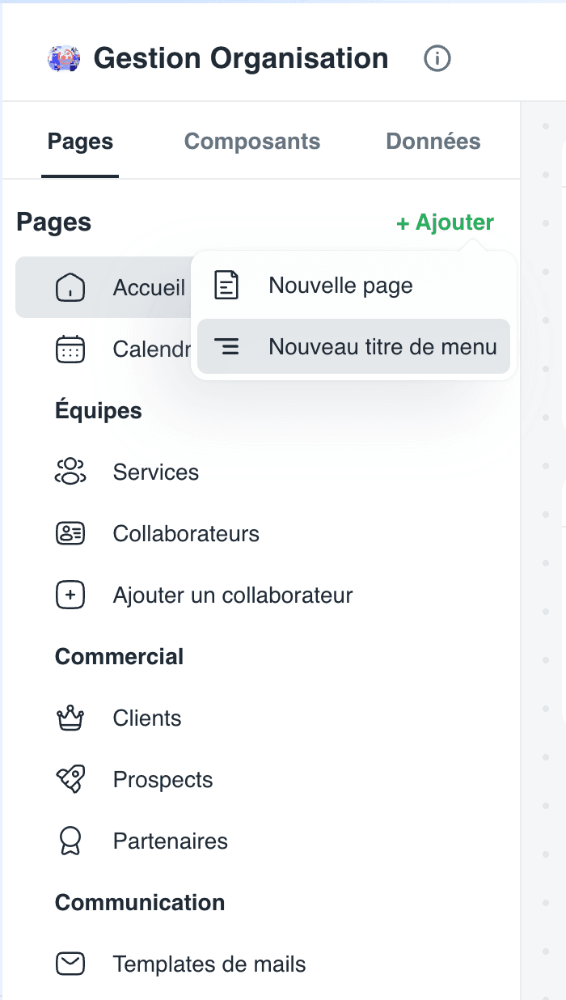Click the Services people icon
This screenshot has height=1000, width=566.
point(70,472)
